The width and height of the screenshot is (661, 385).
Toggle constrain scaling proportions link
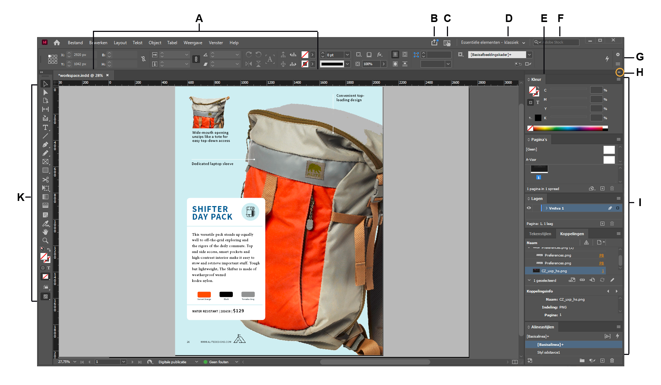point(196,59)
